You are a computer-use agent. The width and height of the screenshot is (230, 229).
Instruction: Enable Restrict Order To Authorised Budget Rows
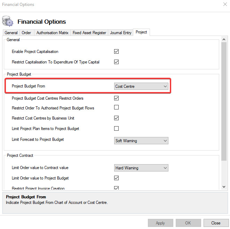[117, 107]
